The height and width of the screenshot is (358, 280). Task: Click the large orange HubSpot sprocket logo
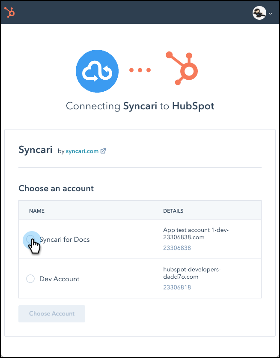(x=182, y=68)
